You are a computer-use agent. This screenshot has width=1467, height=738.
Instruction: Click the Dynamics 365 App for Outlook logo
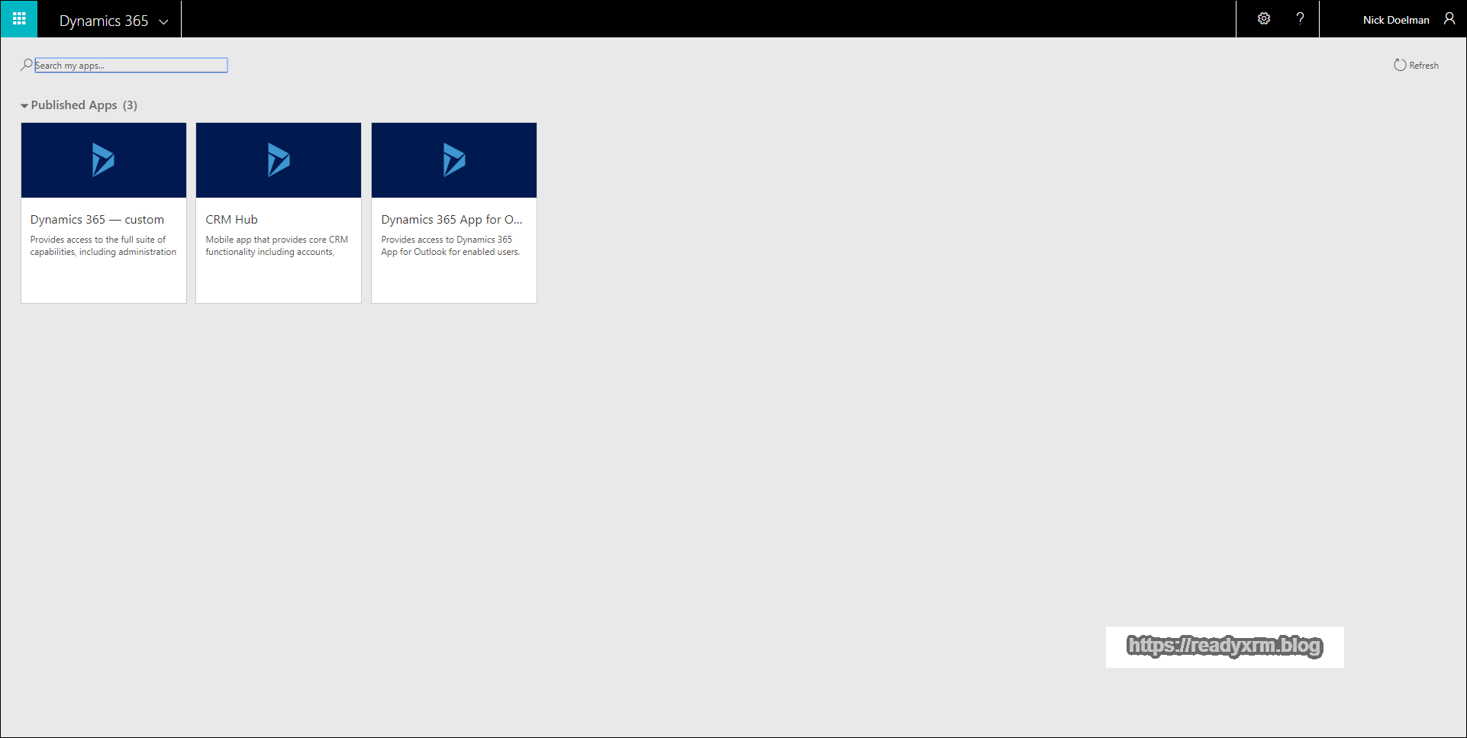tap(453, 160)
